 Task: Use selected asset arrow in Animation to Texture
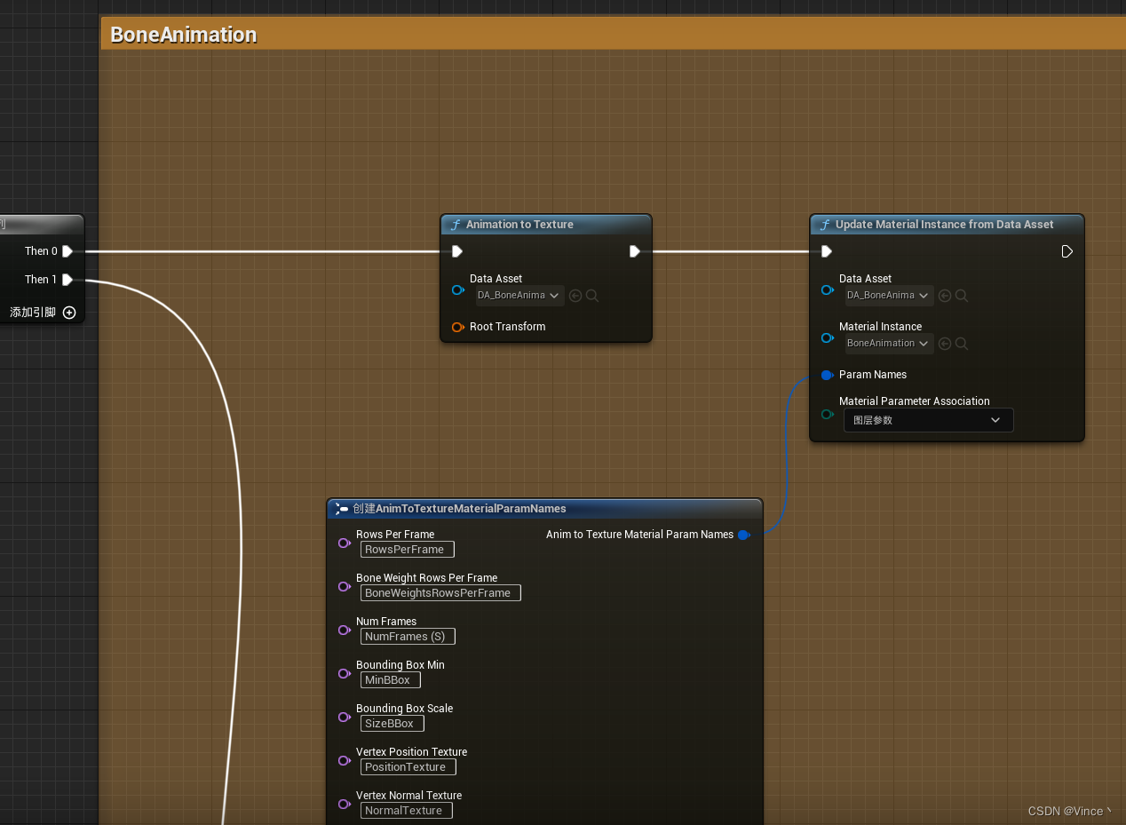click(x=575, y=296)
